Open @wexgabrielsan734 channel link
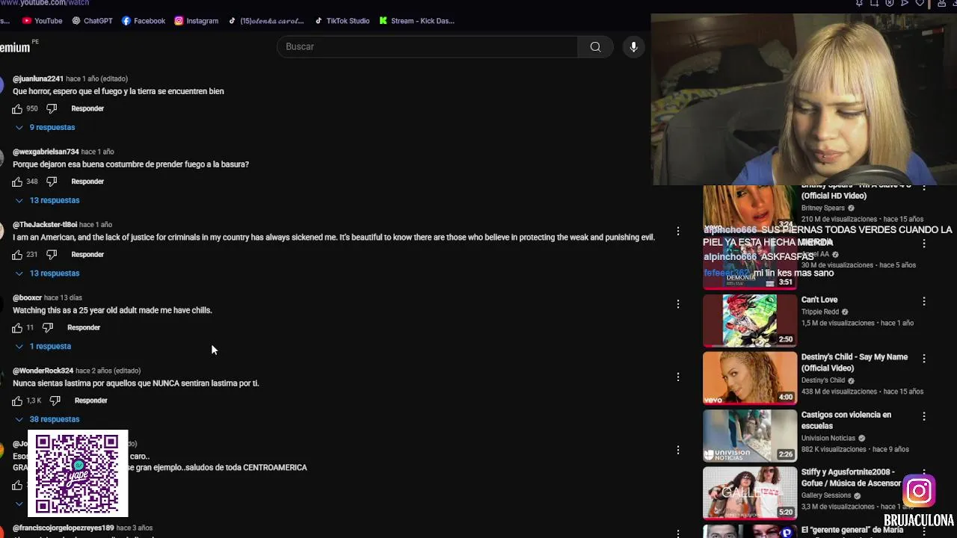The width and height of the screenshot is (957, 538). (46, 152)
